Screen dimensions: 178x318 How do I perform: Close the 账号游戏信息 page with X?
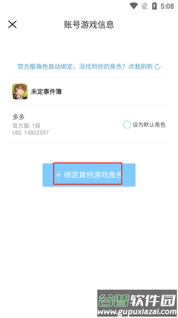pos(12,24)
